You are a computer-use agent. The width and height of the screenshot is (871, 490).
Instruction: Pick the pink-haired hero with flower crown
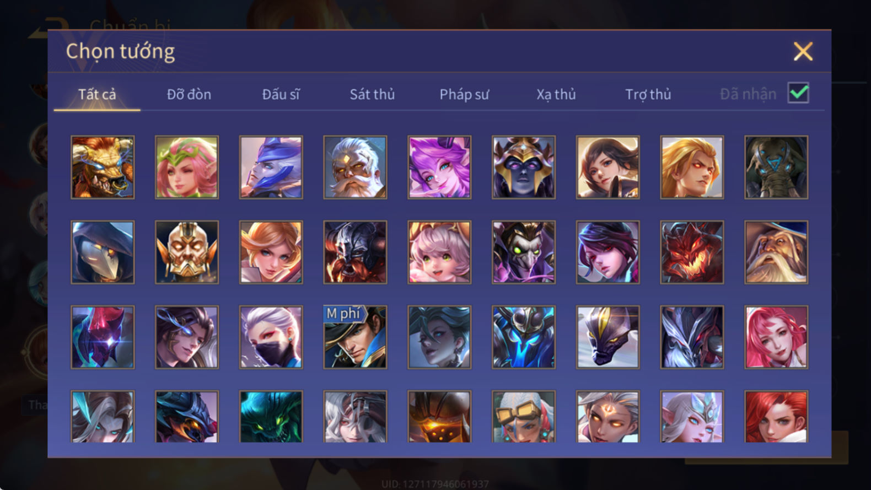tap(187, 167)
